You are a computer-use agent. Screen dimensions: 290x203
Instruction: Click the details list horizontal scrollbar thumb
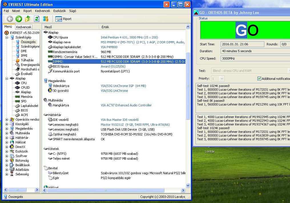click(x=106, y=190)
